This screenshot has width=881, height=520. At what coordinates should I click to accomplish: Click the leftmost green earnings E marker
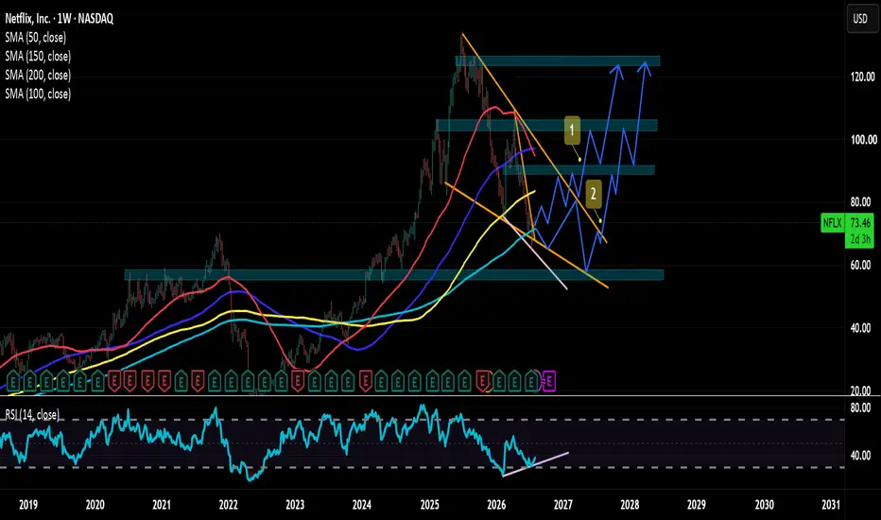click(x=13, y=382)
